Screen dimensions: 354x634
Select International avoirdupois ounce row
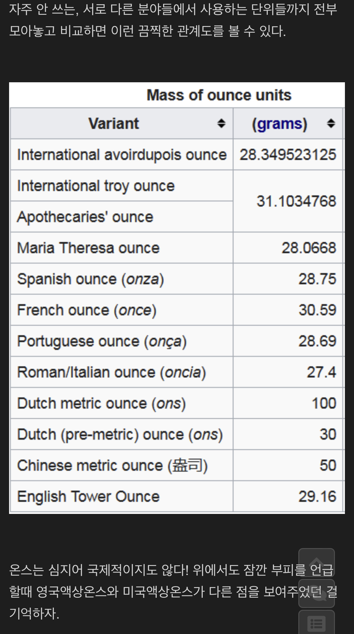177,155
